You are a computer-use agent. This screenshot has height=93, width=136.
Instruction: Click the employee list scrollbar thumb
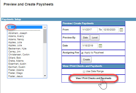point(45,36)
